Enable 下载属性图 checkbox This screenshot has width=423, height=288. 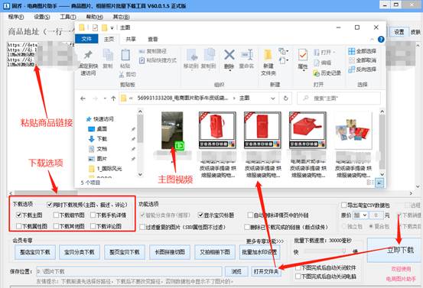tap(18, 226)
